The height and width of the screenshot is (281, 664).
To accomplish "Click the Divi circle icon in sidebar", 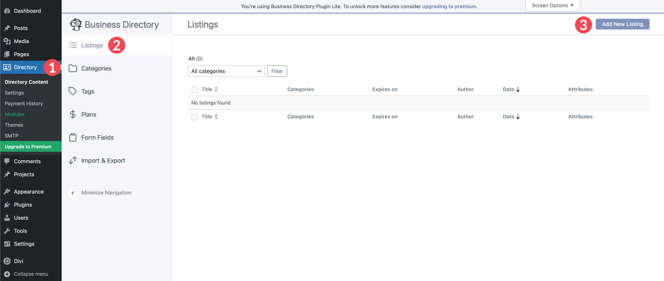I will [x=7, y=261].
